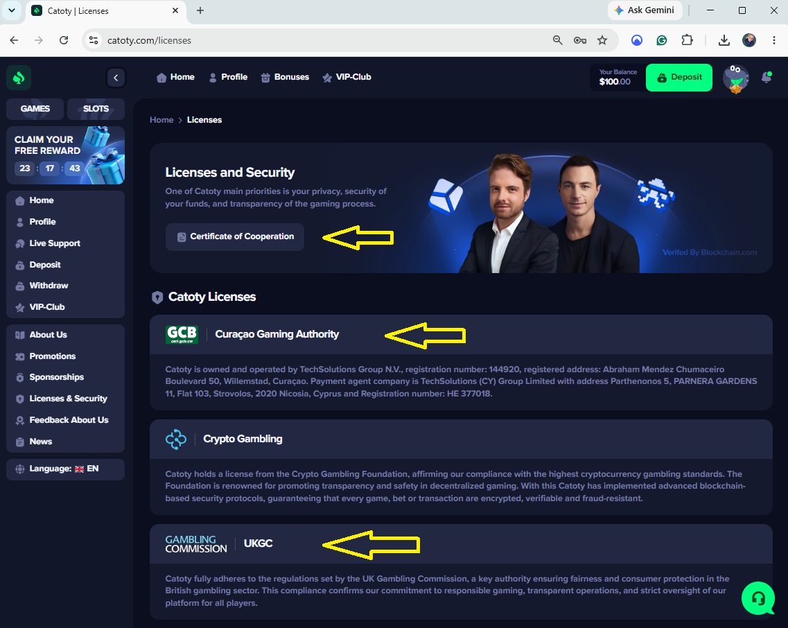Viewport: 788px width, 628px height.
Task: Click the Verifed By Blockchain.com text
Action: [x=710, y=252]
